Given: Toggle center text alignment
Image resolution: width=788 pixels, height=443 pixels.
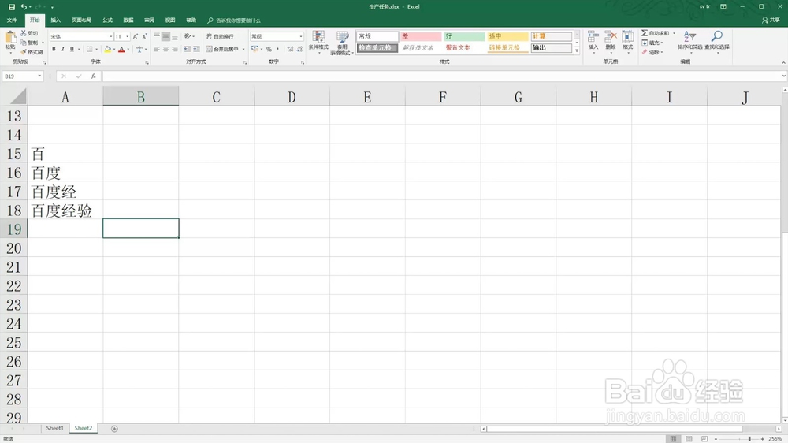Looking at the screenshot, I should point(165,50).
